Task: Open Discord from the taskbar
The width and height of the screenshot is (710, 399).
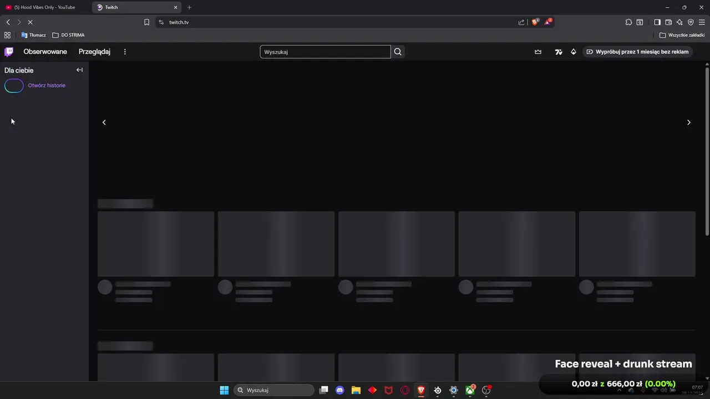Action: point(340,390)
